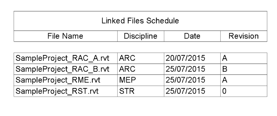The height and width of the screenshot is (116, 277).
Task: Select the STR discipline cell
Action: pyautogui.click(x=140, y=91)
